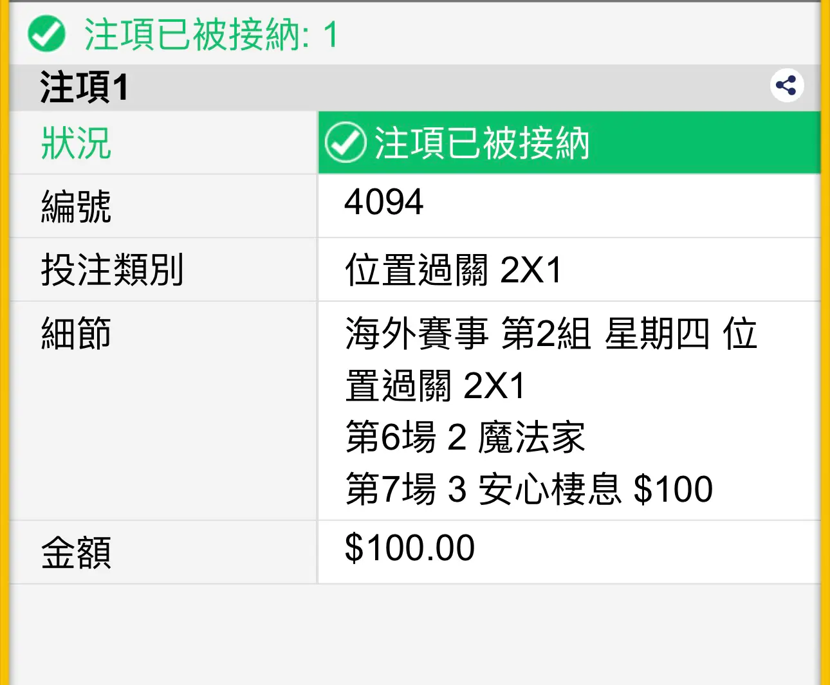The width and height of the screenshot is (830, 685).
Task: Select the 第6場 2 魔法家 line
Action: [465, 437]
